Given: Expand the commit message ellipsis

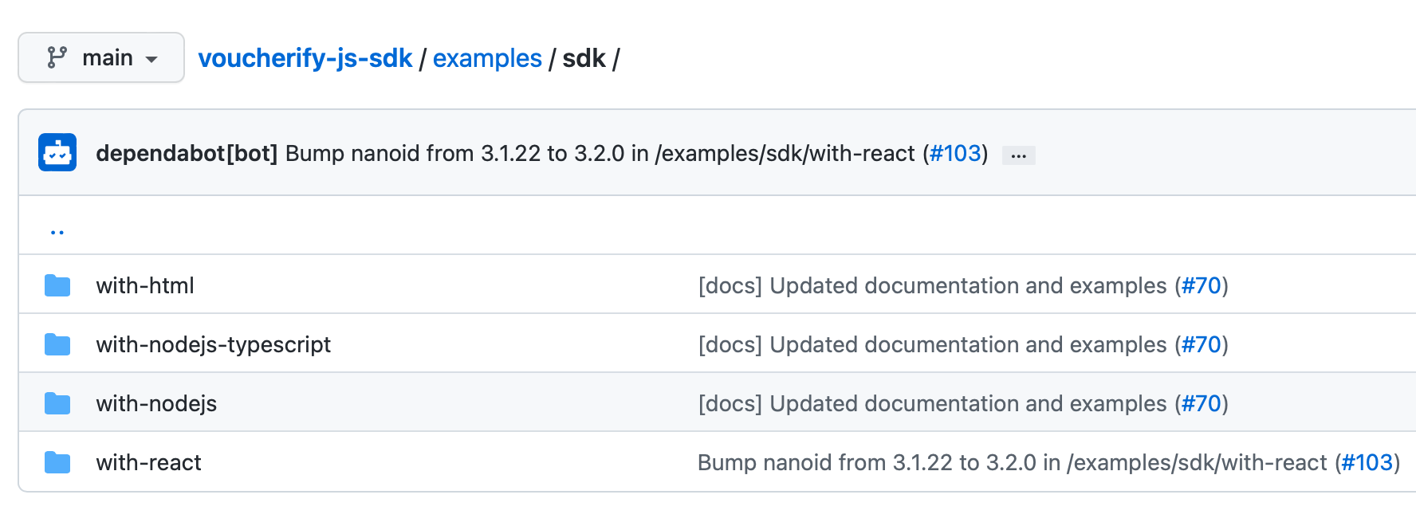Looking at the screenshot, I should tap(1018, 155).
